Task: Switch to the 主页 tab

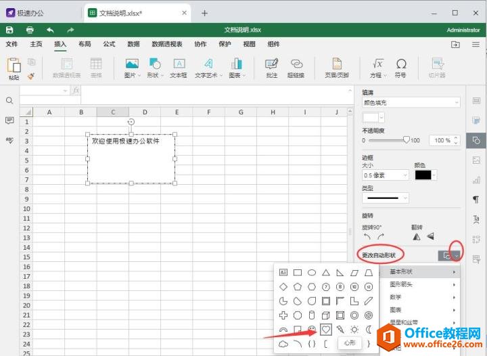Action: coord(36,44)
